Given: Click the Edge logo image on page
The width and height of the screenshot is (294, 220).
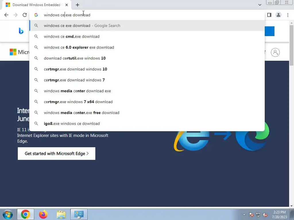Looking at the screenshot, I should point(253,135).
